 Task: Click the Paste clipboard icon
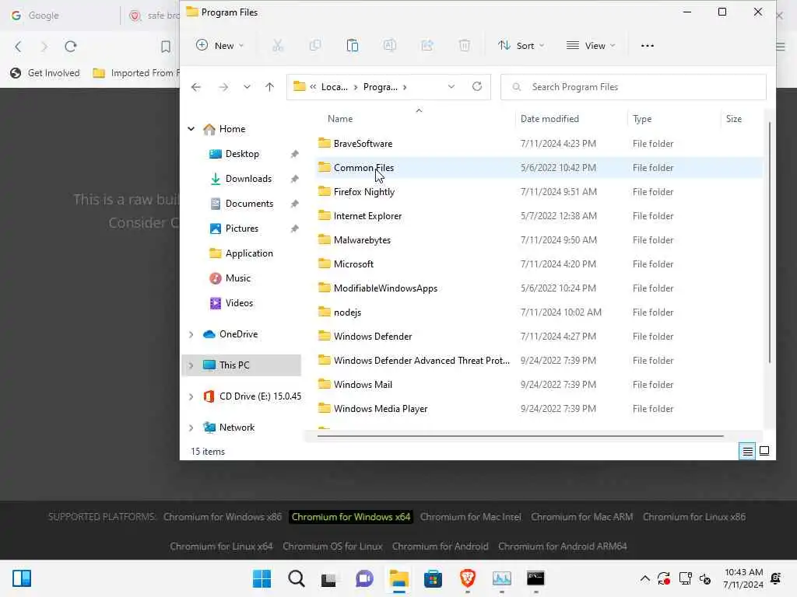click(x=353, y=46)
